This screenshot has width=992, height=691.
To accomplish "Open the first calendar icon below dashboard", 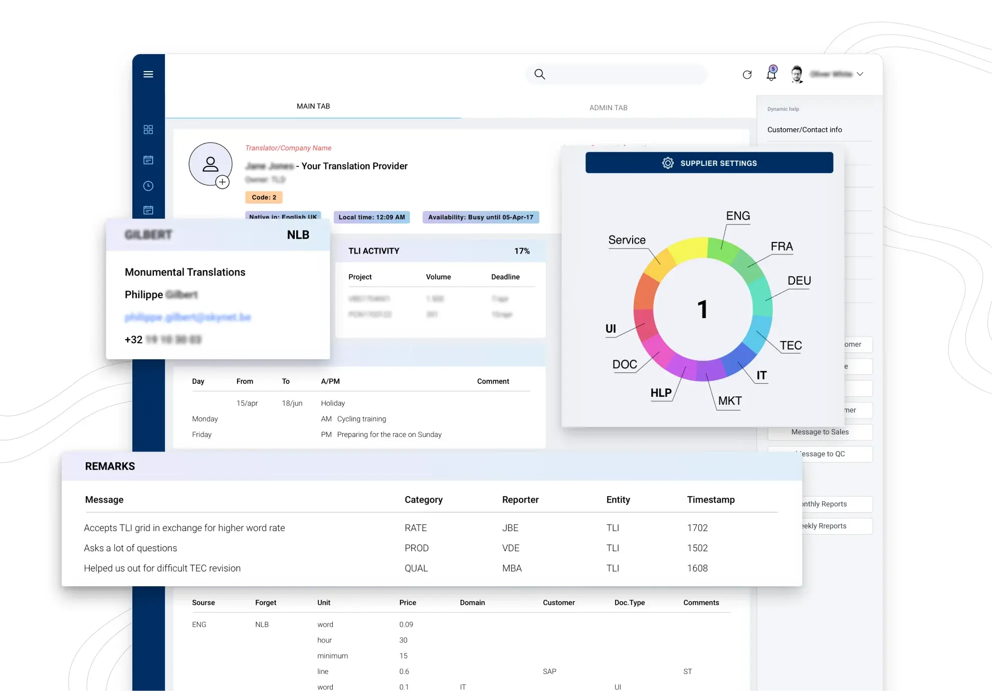I will tap(148, 160).
